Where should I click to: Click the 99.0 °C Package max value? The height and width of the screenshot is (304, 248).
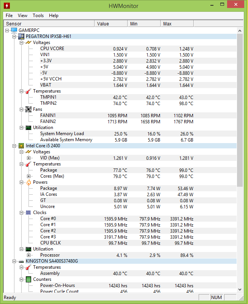pyautogui.click(x=186, y=170)
